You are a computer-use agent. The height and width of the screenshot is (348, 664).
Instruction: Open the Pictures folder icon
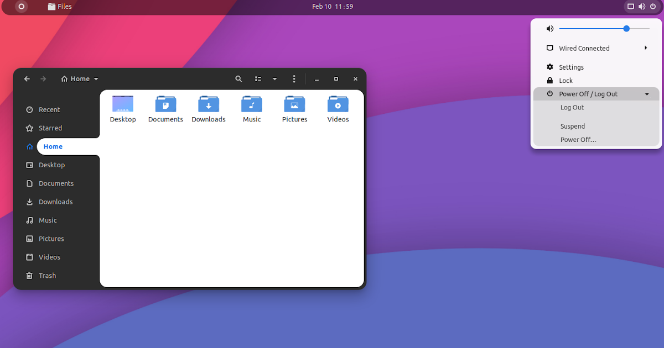coord(294,104)
